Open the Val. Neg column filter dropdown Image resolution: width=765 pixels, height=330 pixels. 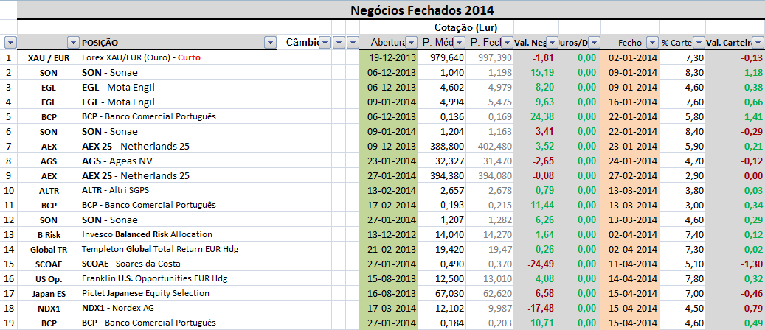pyautogui.click(x=552, y=43)
